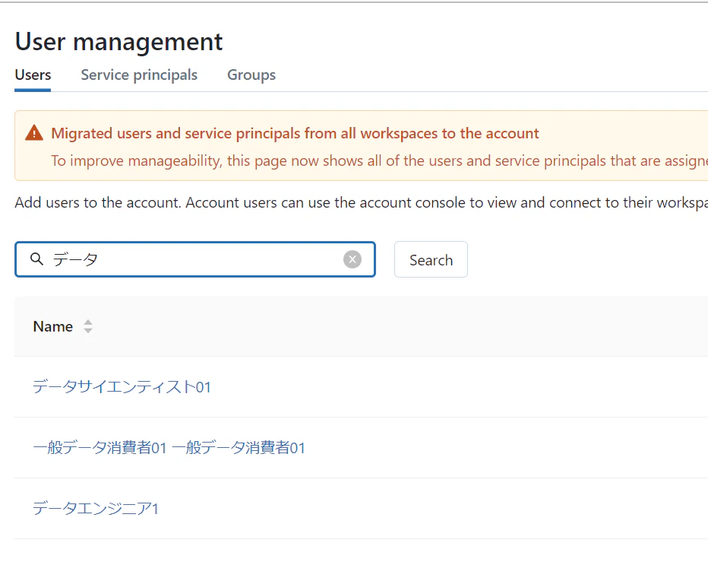Go to the Groups tab
This screenshot has width=708, height=581.
coord(251,75)
